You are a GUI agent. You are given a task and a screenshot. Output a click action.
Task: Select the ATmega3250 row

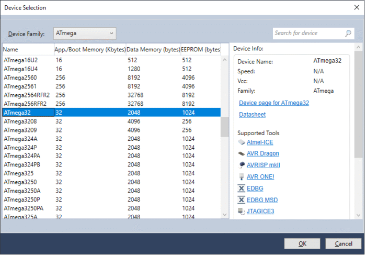pos(111,182)
